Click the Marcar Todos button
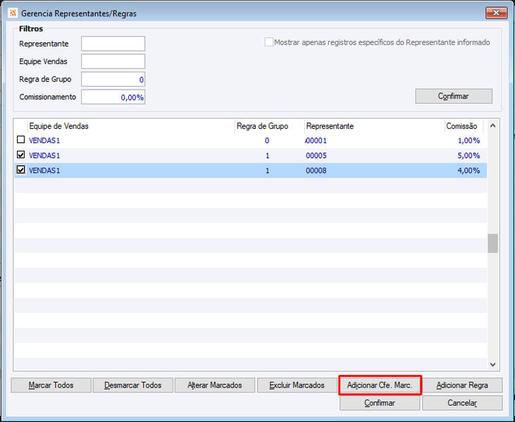 pyautogui.click(x=51, y=385)
